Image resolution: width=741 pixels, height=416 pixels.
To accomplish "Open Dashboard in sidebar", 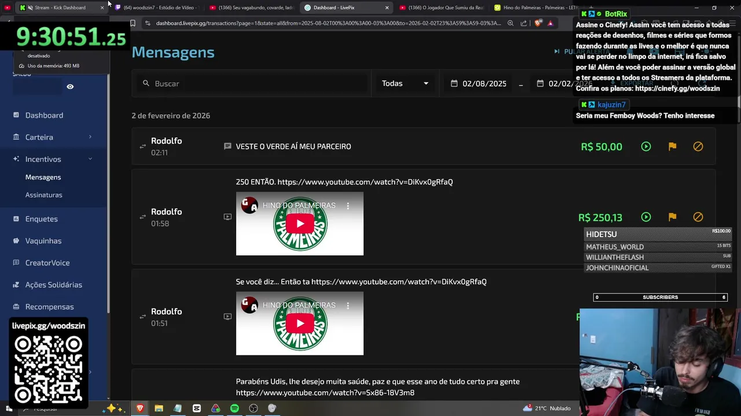I will (x=44, y=116).
